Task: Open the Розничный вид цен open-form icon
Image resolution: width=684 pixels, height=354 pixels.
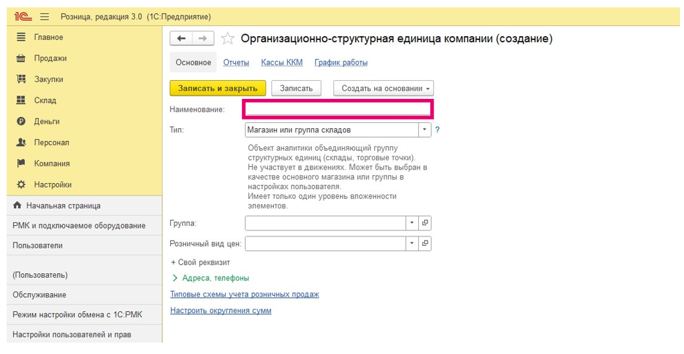Action: (x=425, y=243)
